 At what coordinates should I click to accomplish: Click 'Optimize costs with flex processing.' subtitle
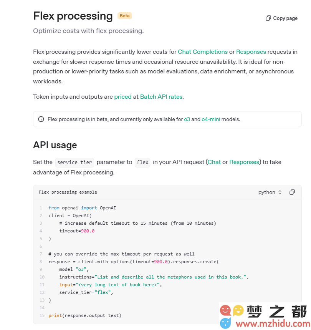[88, 31]
